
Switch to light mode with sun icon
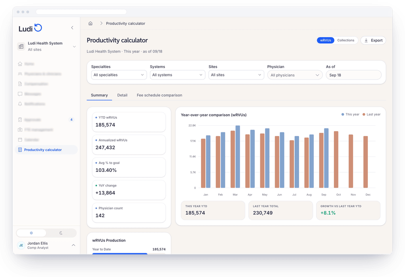coord(31,233)
